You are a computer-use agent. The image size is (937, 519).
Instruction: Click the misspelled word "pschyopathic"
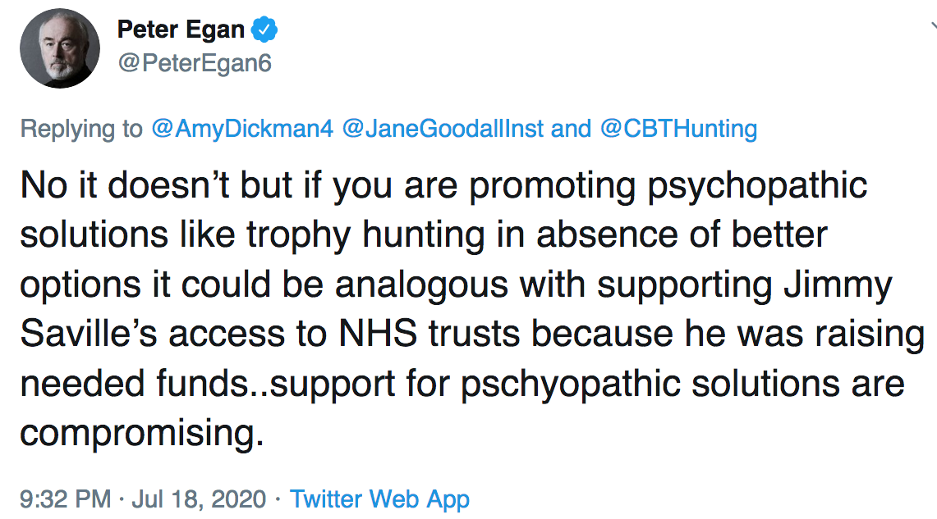(x=570, y=385)
